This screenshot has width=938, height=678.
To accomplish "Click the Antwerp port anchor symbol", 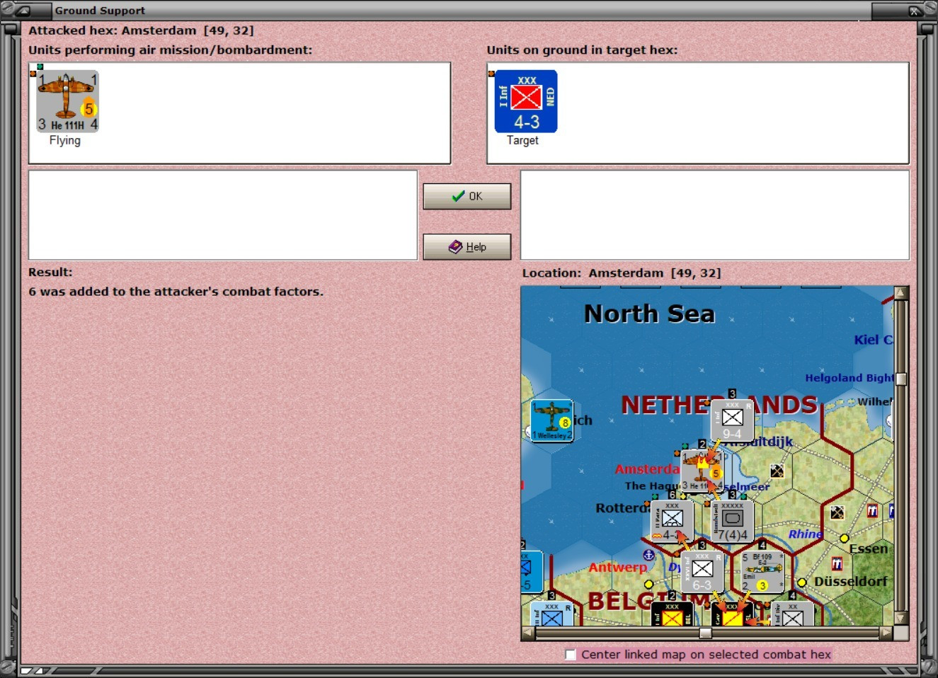I will coord(648,555).
